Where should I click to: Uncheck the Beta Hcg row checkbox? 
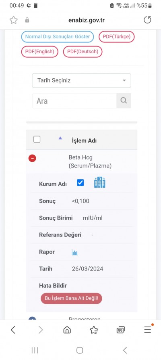(80, 183)
